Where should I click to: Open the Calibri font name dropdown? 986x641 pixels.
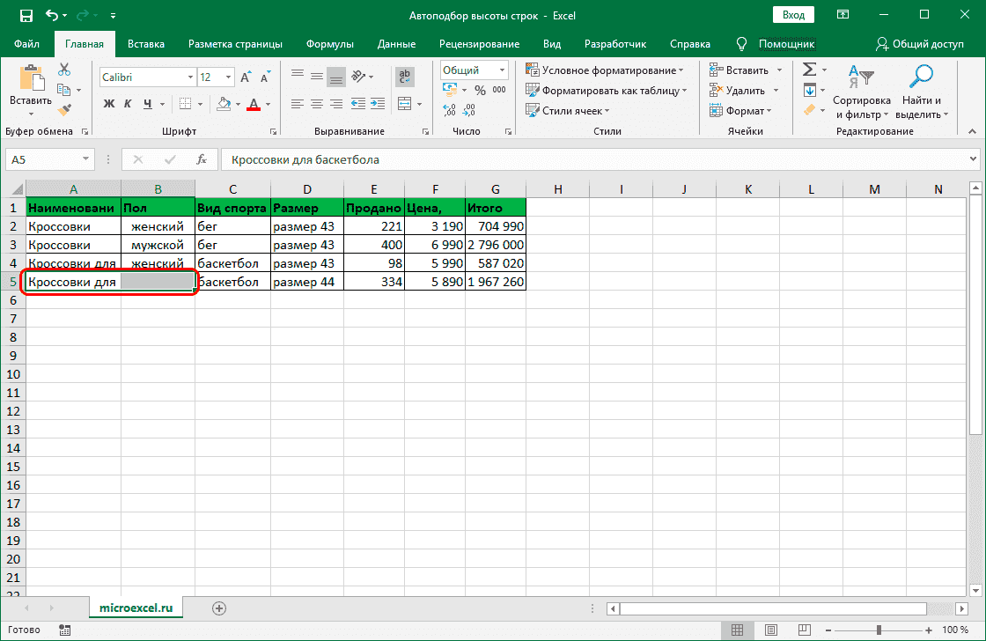188,77
